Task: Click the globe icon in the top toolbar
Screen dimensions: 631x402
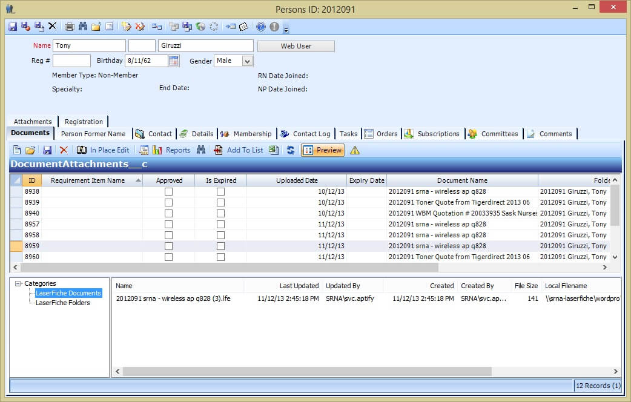Action: coord(200,27)
